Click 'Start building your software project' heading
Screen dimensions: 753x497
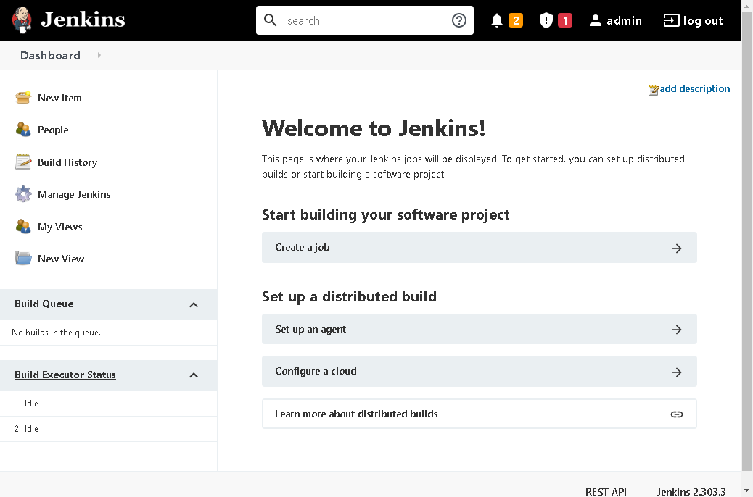pos(386,214)
